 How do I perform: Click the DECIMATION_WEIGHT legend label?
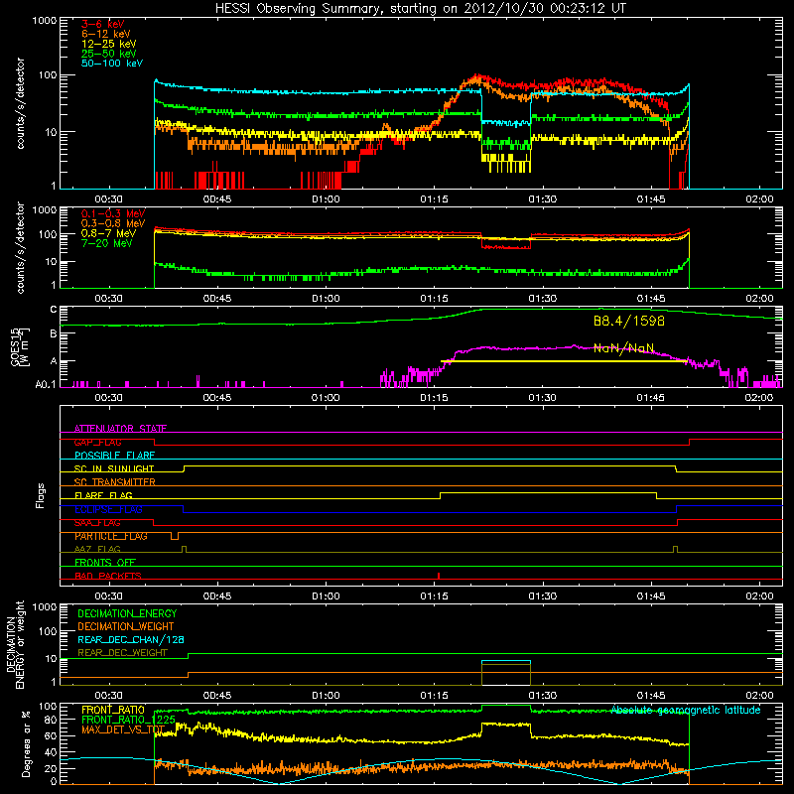[x=126, y=627]
